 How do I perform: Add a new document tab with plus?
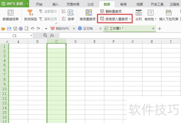pyautogui.click(x=159, y=29)
